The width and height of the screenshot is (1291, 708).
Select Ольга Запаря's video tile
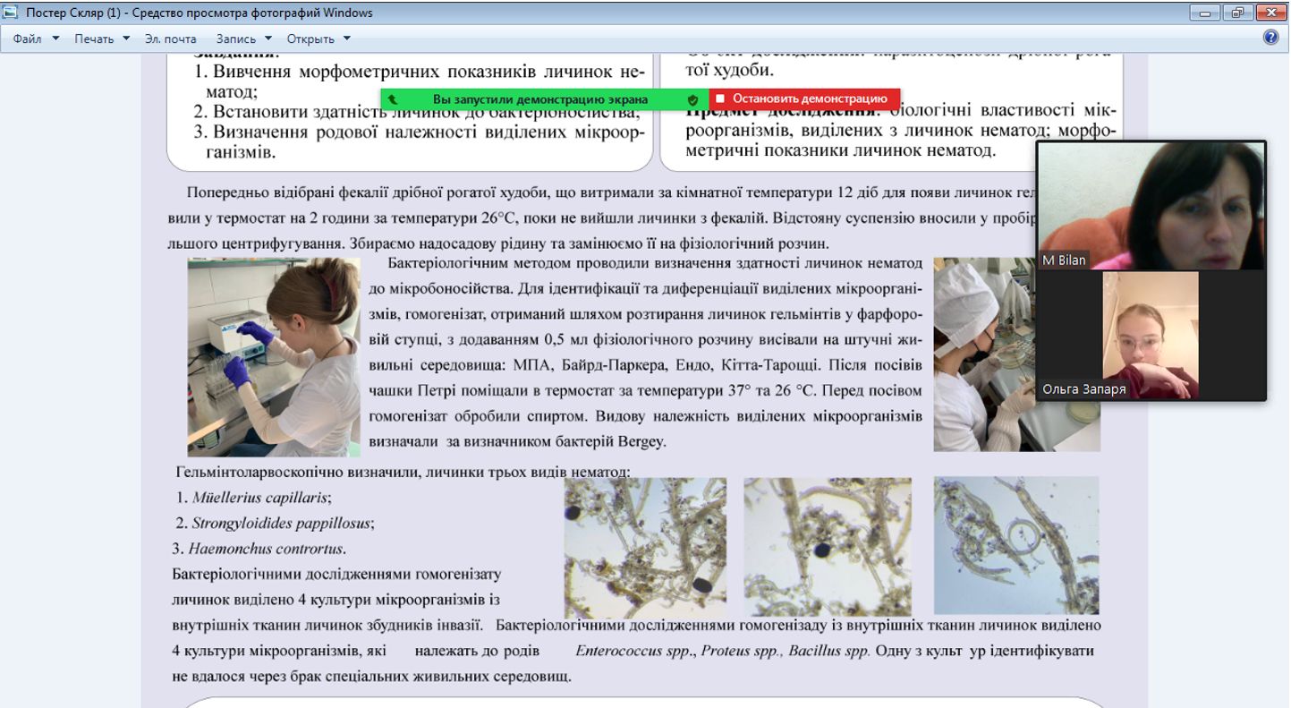click(x=1151, y=336)
